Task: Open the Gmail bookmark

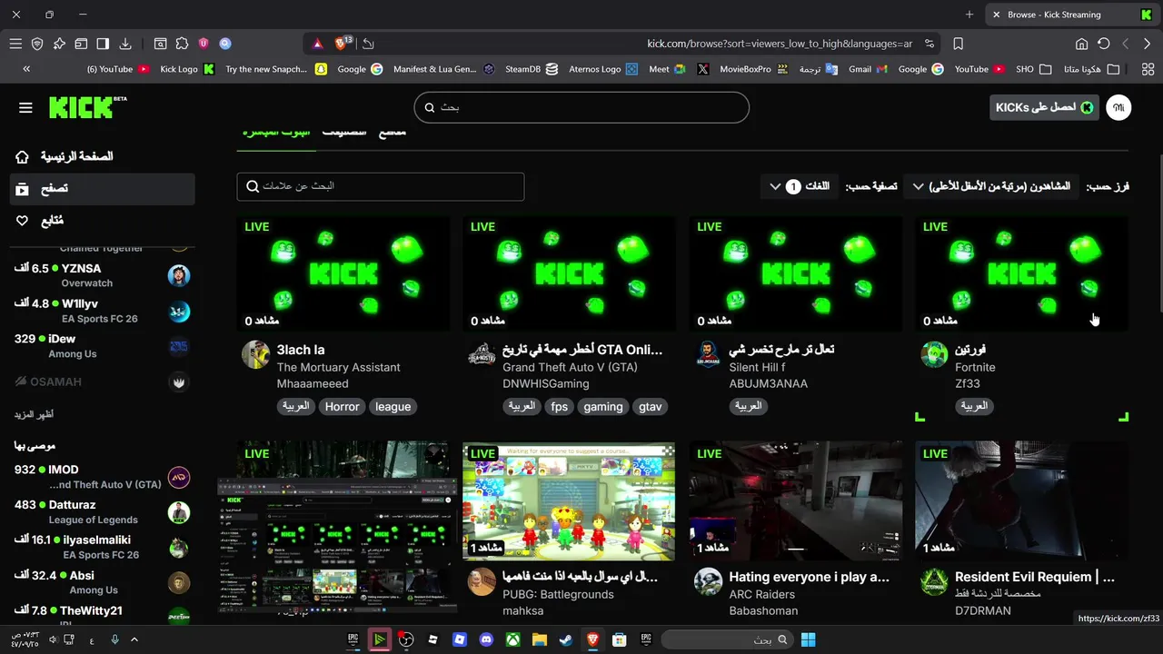Action: pos(867,69)
